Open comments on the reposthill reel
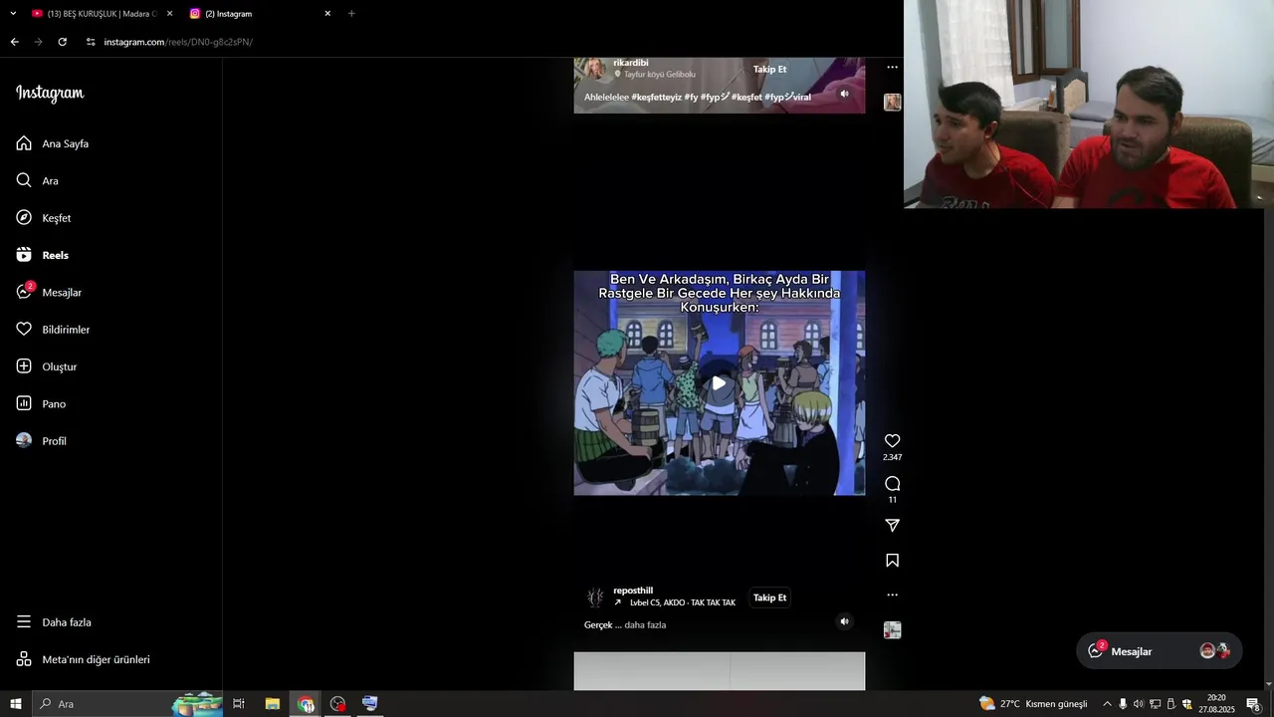Screen dimensions: 1274x717 click(x=892, y=483)
